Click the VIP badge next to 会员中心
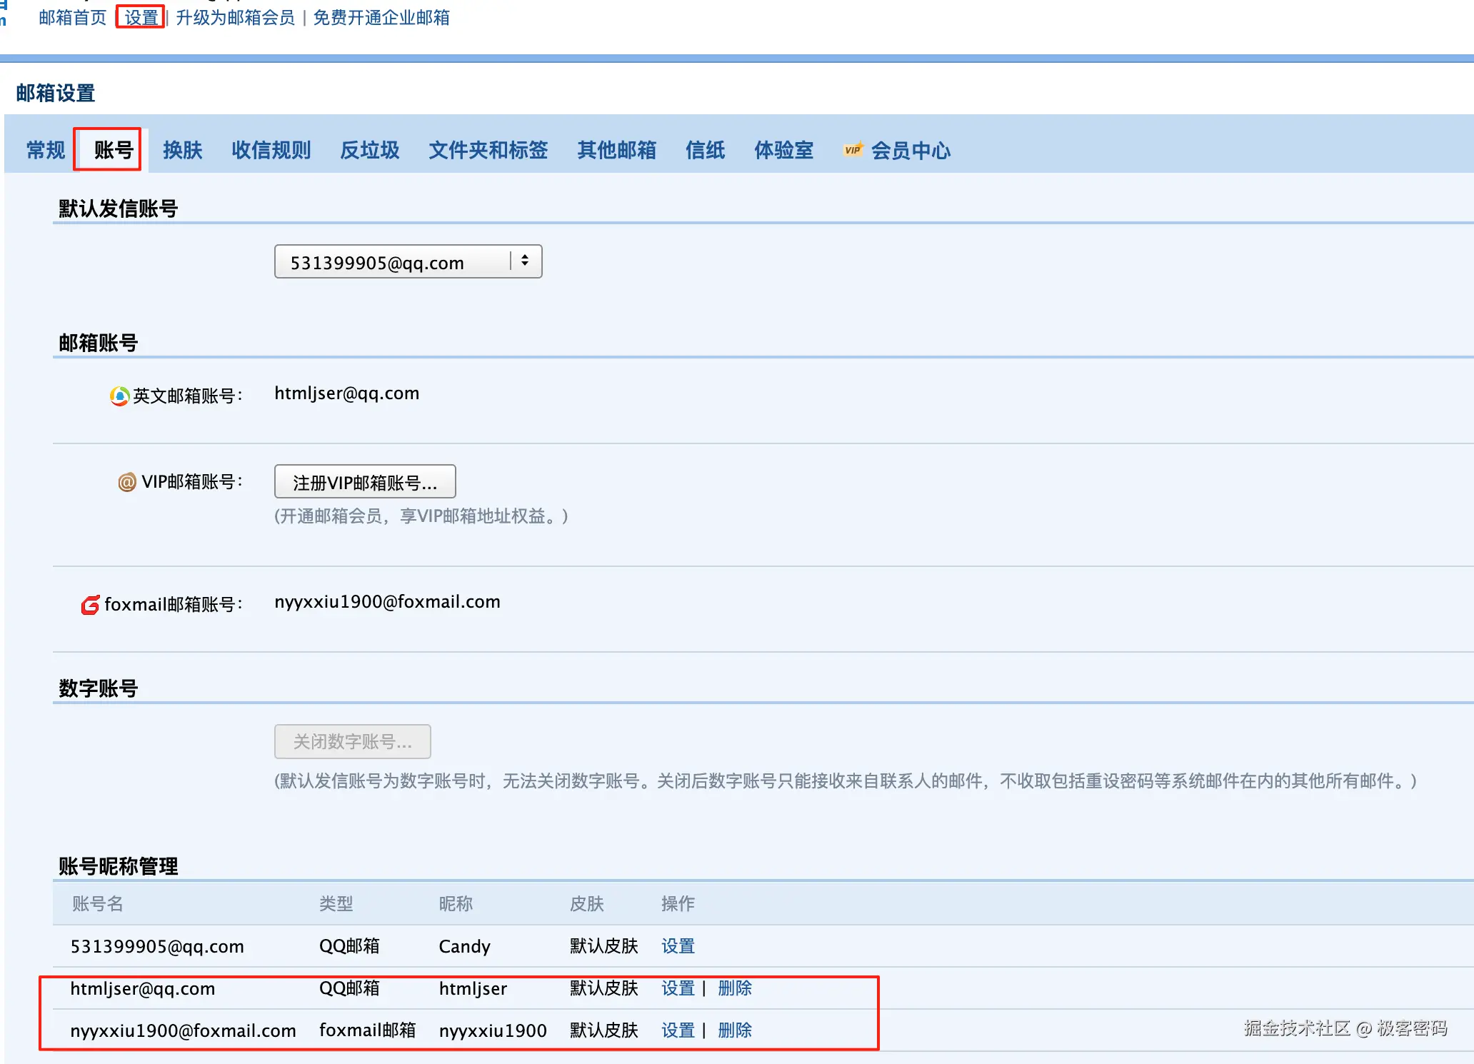The width and height of the screenshot is (1474, 1064). pyautogui.click(x=853, y=150)
